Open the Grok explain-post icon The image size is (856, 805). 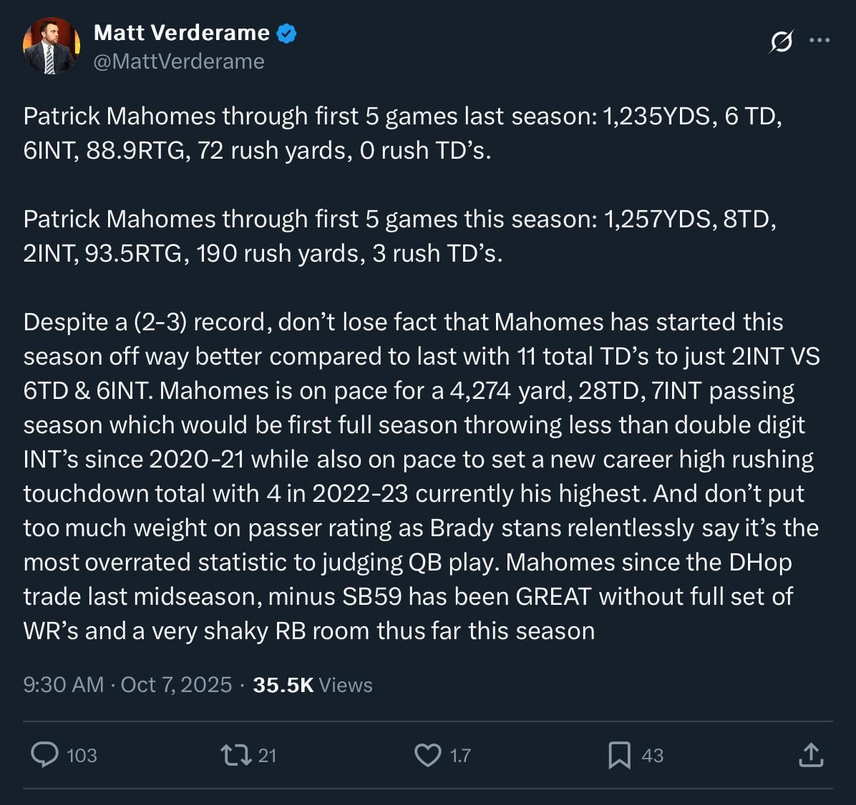(781, 42)
